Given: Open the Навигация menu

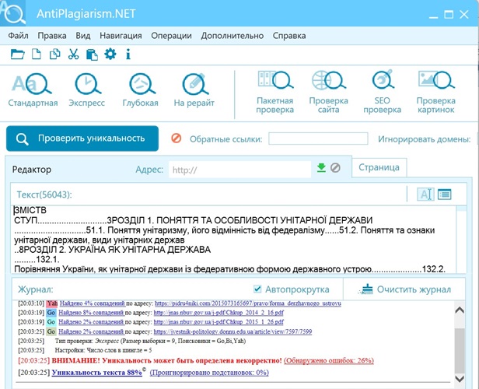Looking at the screenshot, I should click(121, 36).
